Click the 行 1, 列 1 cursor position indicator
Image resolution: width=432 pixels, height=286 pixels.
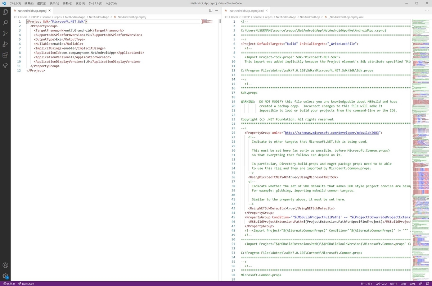click(366, 283)
